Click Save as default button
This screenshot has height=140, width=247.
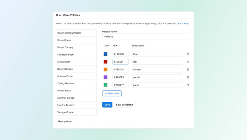(x=125, y=105)
